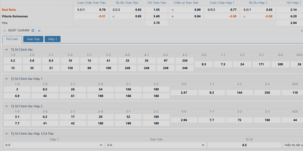Image resolution: width=303 pixels, height=151 pixels.
Task: Bet first-half 3-3 score at 250
Action: (267, 92)
